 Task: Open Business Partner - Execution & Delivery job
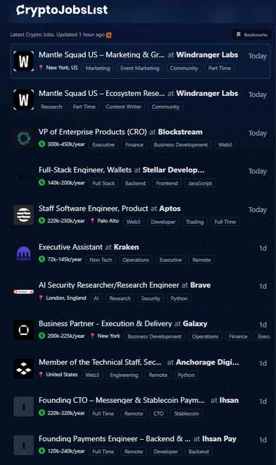(x=105, y=323)
